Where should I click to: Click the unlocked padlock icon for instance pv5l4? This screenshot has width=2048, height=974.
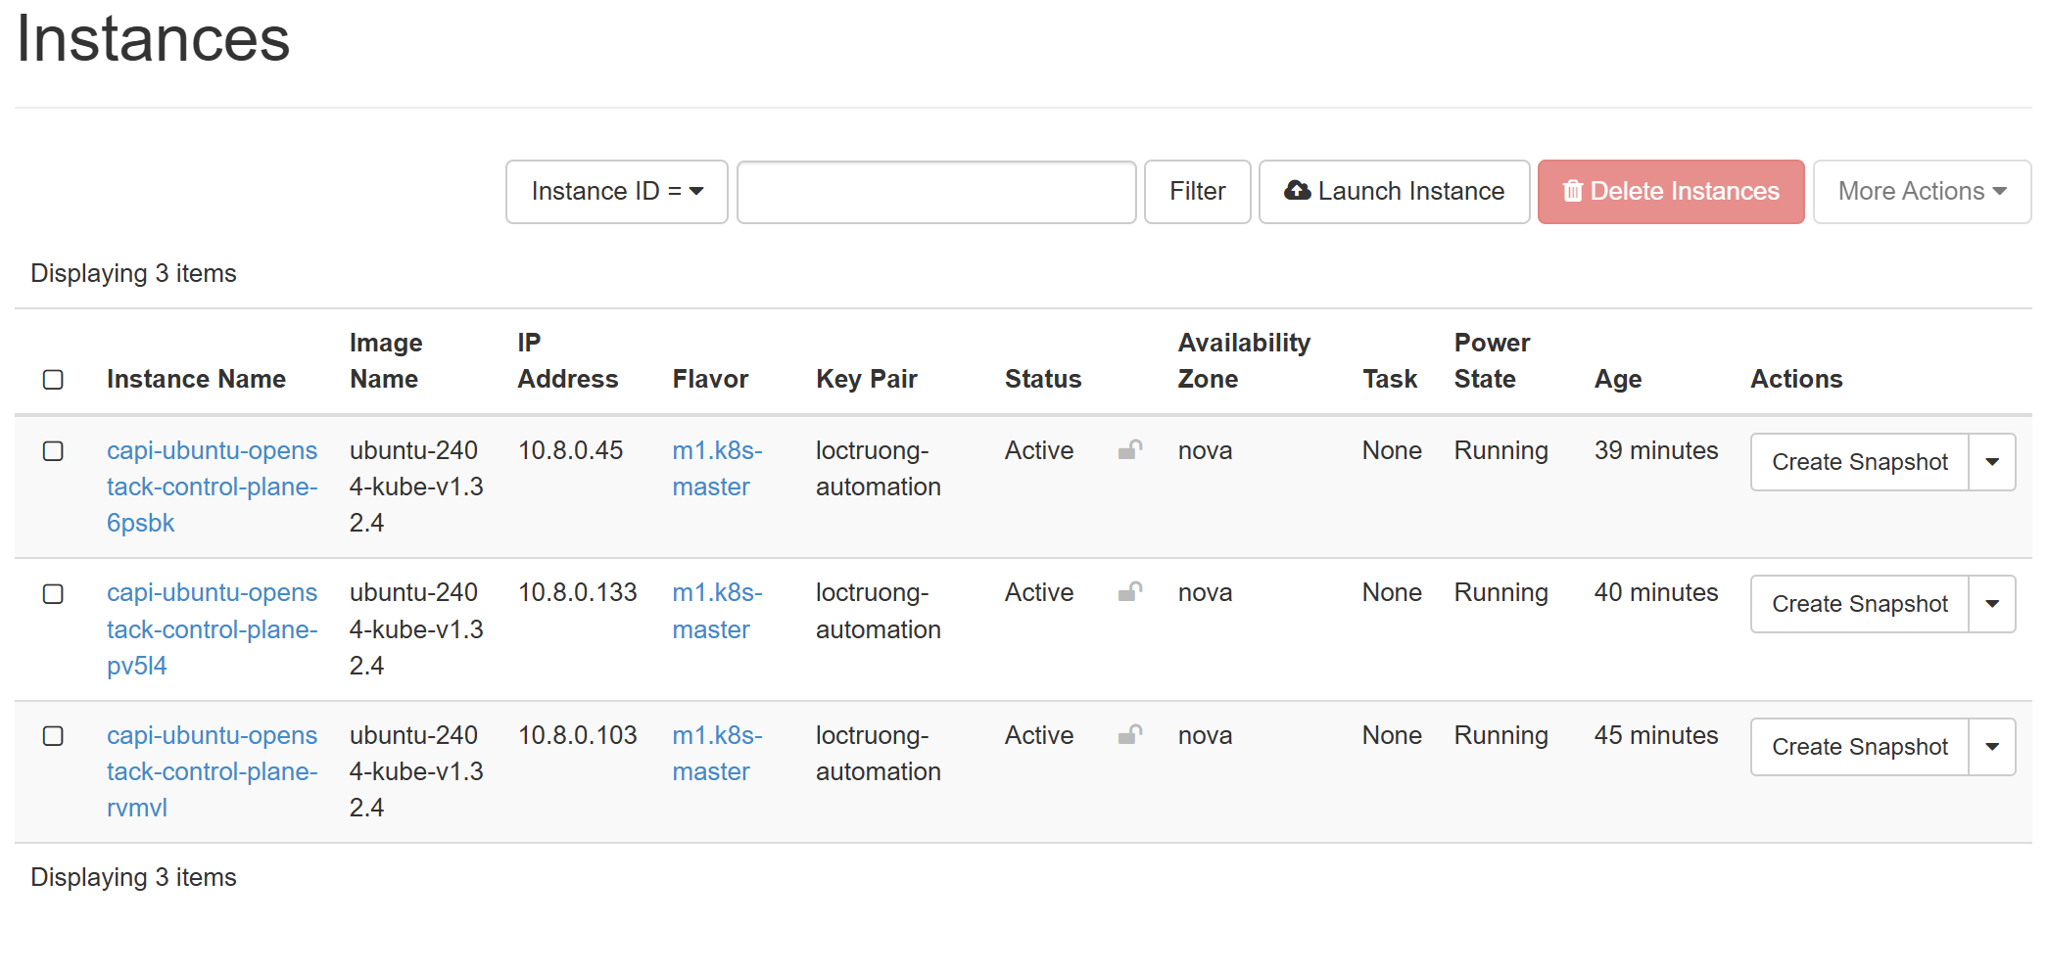1129,592
